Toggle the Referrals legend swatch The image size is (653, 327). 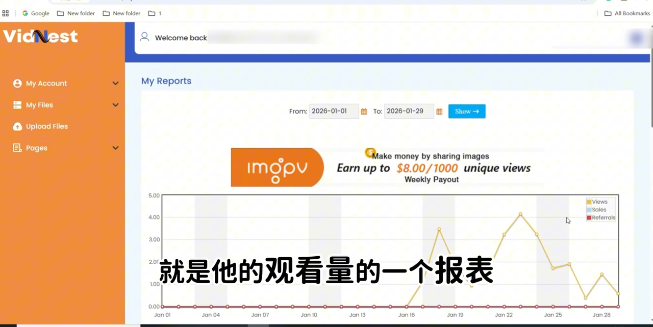click(589, 218)
